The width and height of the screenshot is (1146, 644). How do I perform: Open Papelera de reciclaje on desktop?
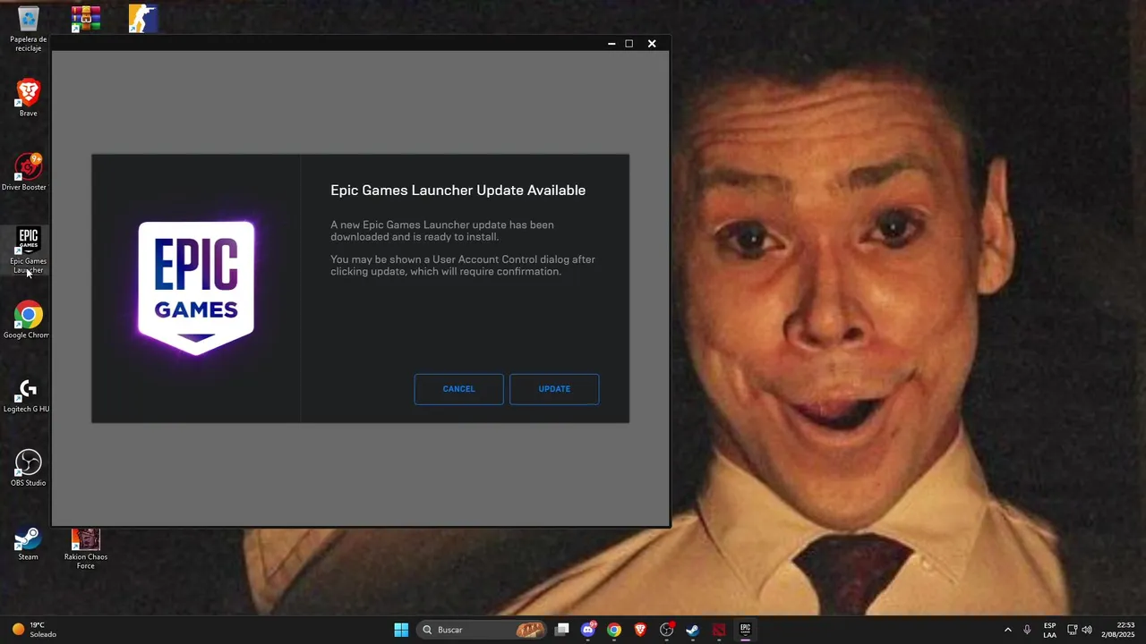[x=29, y=29]
